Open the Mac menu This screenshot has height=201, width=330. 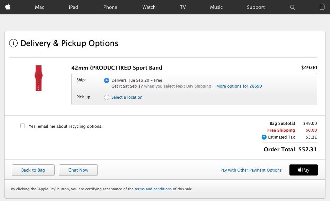(40, 7)
